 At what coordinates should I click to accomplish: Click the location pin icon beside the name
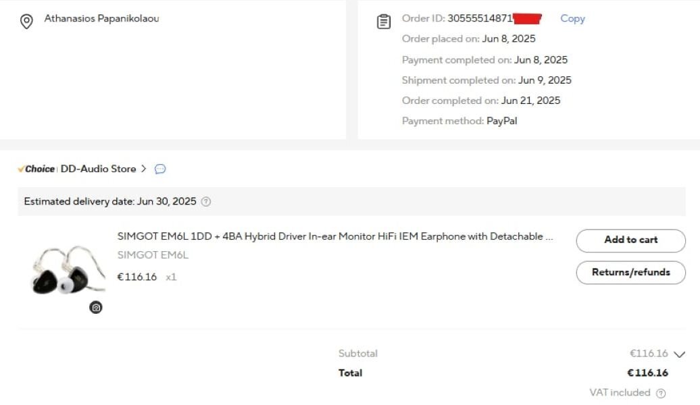click(x=26, y=21)
